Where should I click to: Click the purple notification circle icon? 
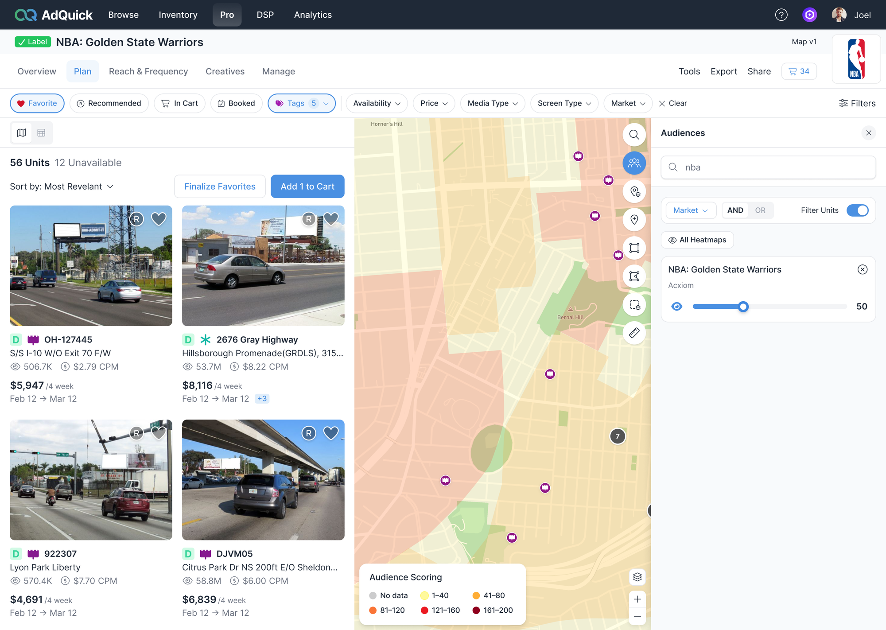[x=809, y=15]
